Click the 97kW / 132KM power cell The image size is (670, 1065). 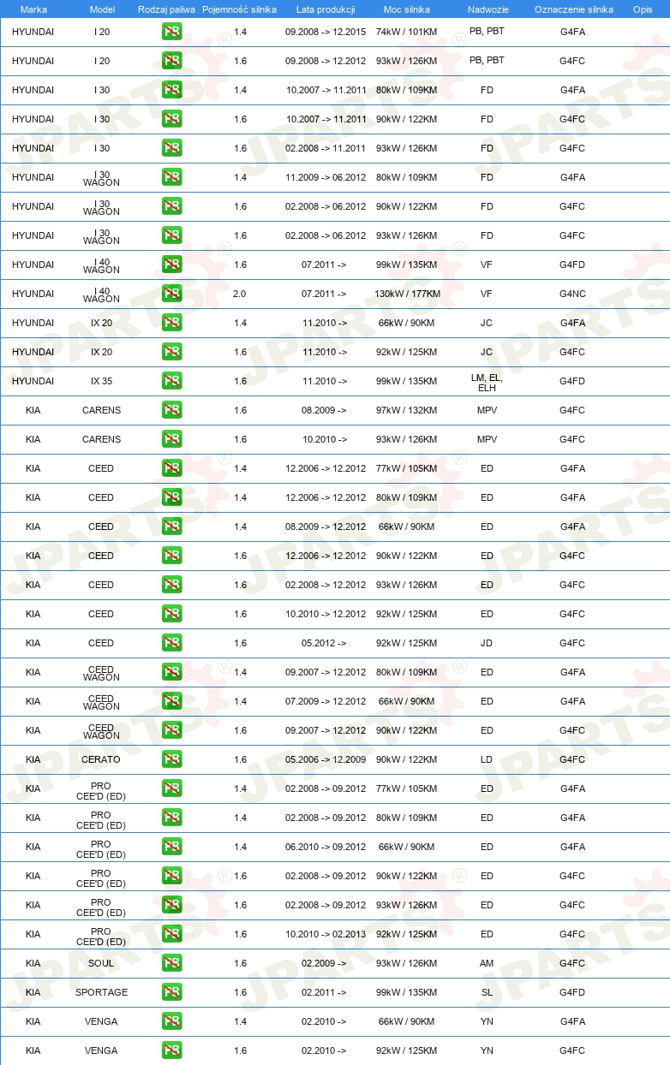(407, 410)
